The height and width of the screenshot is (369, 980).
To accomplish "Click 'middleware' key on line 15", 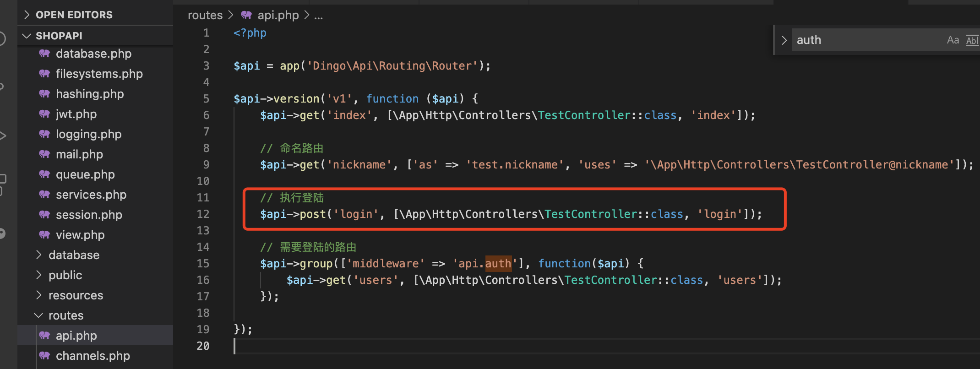I will [386, 264].
